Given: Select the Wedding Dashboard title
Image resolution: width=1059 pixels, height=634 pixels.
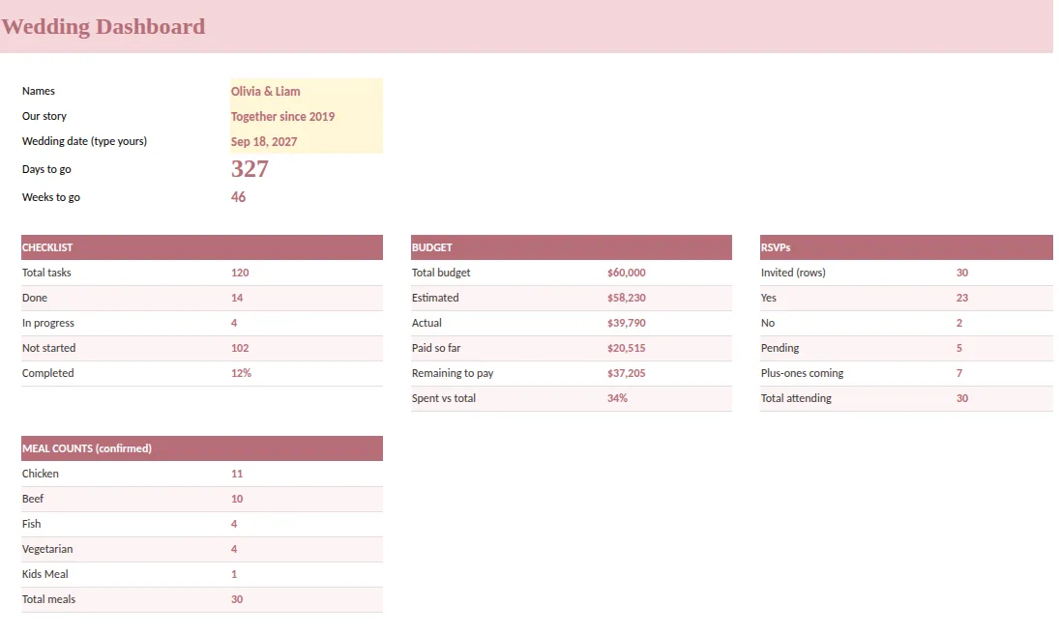Looking at the screenshot, I should (x=103, y=26).
